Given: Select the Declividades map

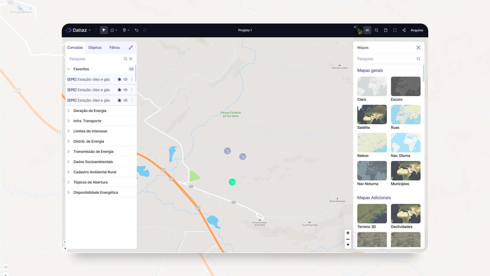Looking at the screenshot, I should pos(406,214).
